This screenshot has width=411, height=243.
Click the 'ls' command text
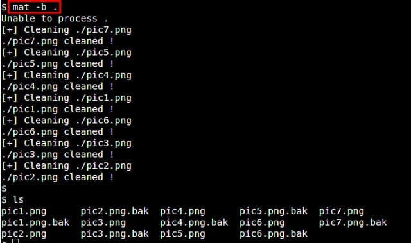[18, 200]
